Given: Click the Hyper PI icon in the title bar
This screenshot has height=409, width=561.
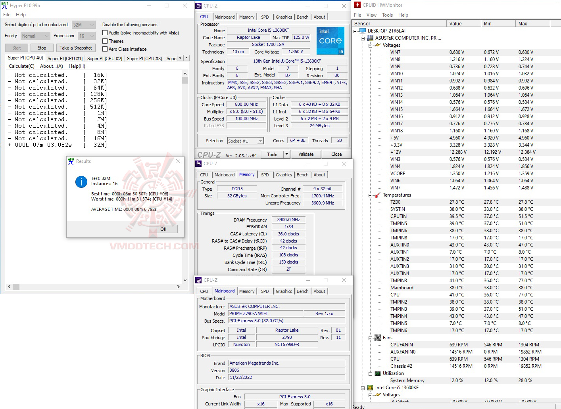Looking at the screenshot, I should 5,5.
